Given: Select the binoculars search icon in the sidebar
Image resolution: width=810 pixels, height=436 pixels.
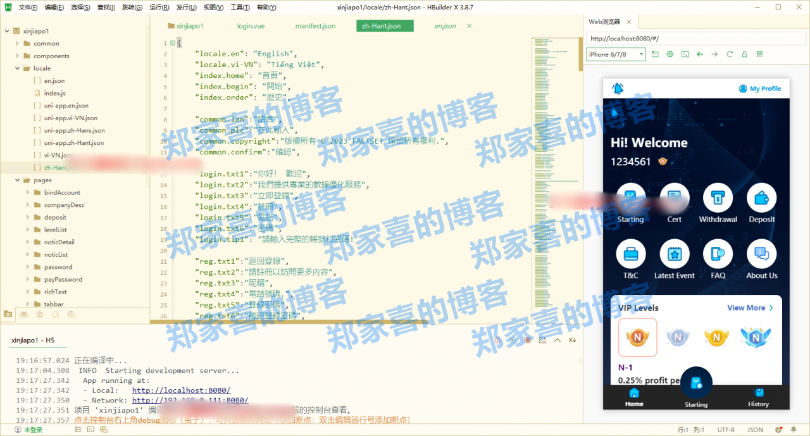Looking at the screenshot, I should pyautogui.click(x=23, y=315).
